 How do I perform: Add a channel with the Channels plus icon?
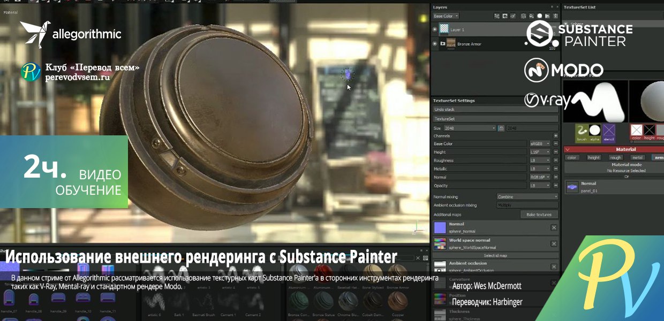tap(556, 136)
